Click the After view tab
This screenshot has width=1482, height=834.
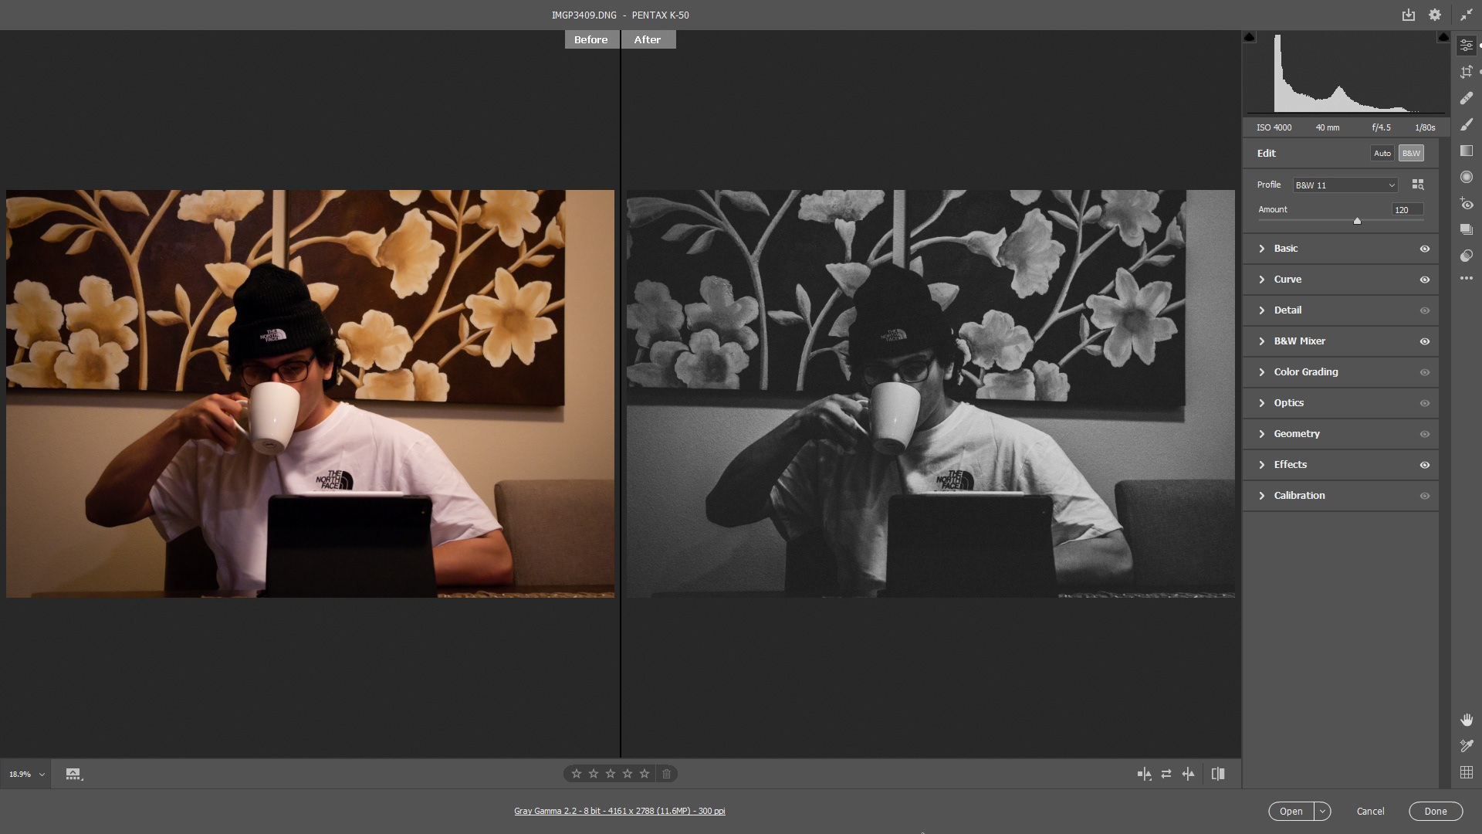(647, 39)
